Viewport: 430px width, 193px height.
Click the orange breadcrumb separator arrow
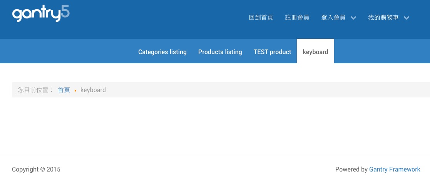(75, 91)
